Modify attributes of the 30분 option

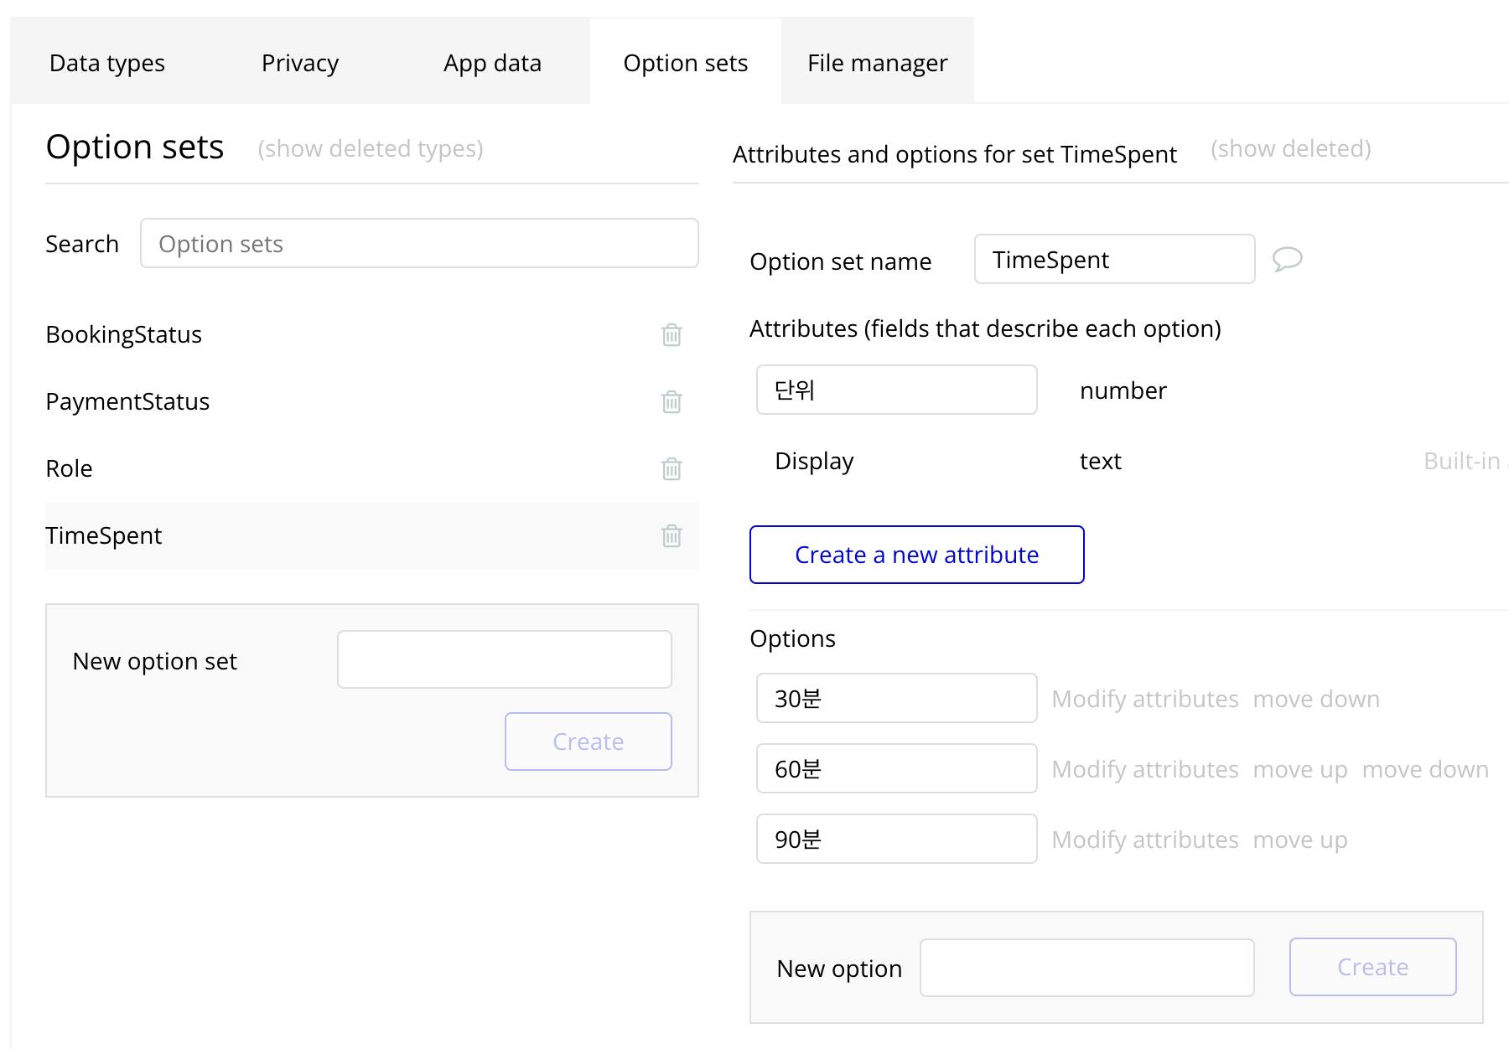click(x=1144, y=699)
